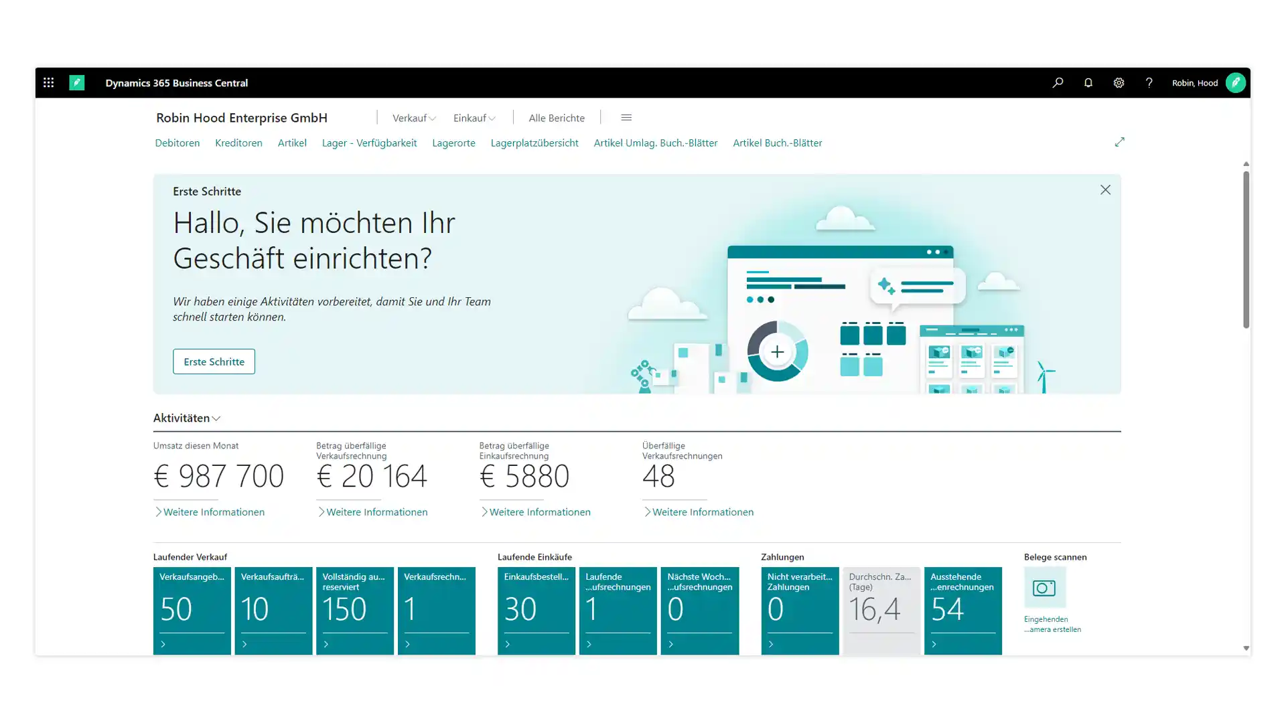Click Robin Hood Enterprise GmbH company name
This screenshot has width=1286, height=723.
click(x=242, y=118)
